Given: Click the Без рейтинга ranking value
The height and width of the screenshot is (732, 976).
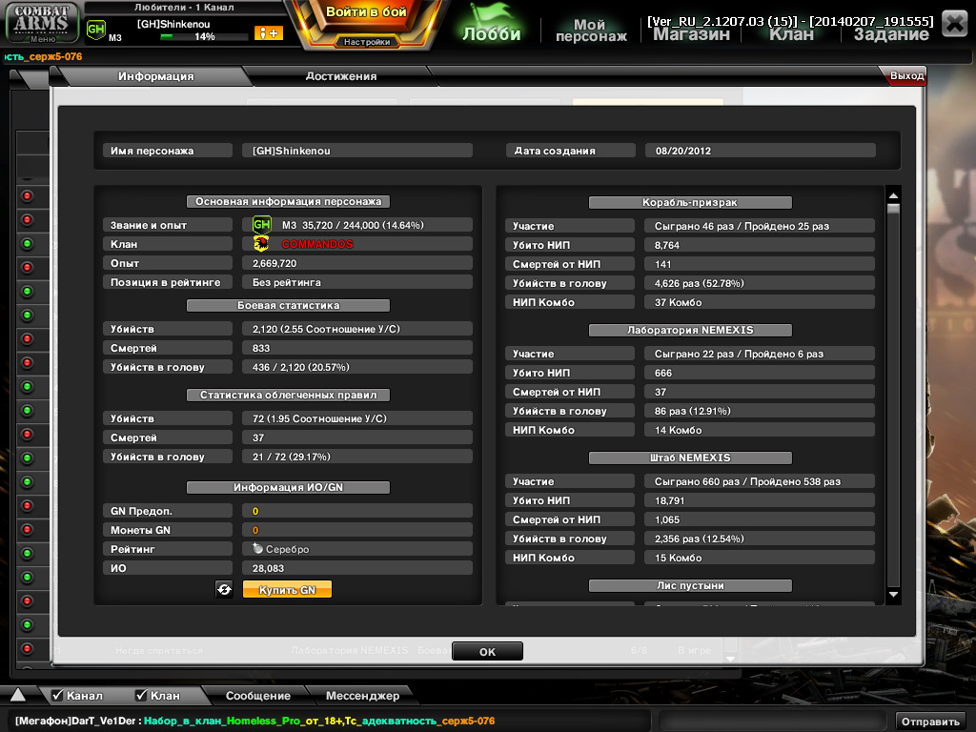Looking at the screenshot, I should coord(357,282).
